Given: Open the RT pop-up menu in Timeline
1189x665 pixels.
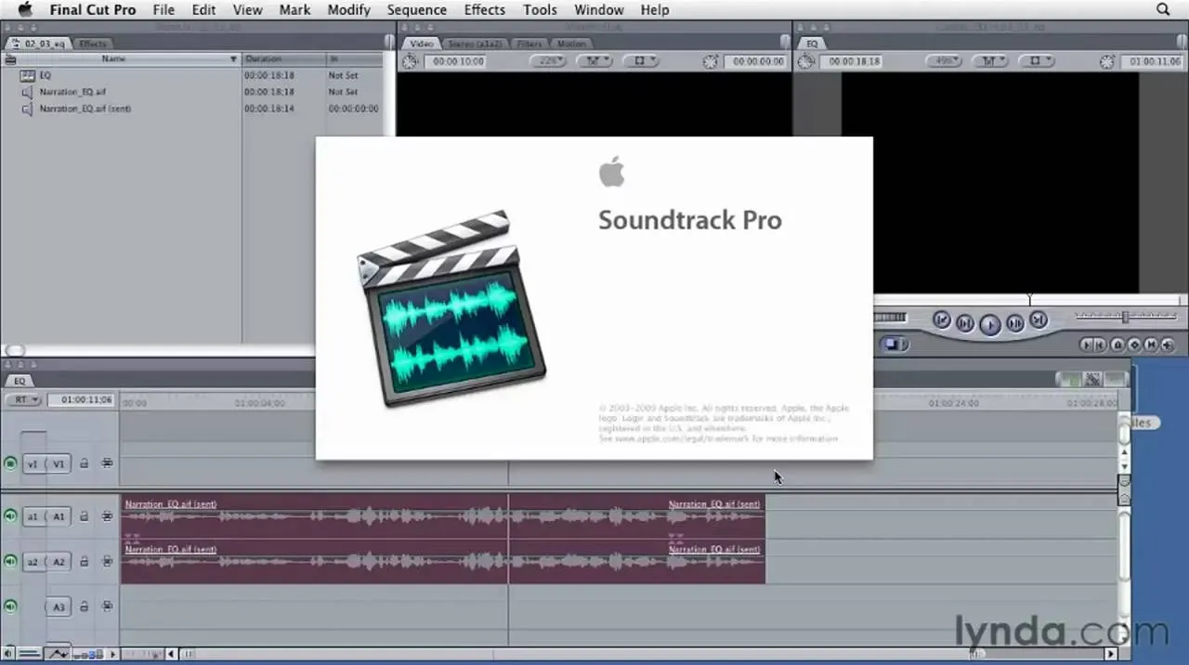Looking at the screenshot, I should point(23,400).
